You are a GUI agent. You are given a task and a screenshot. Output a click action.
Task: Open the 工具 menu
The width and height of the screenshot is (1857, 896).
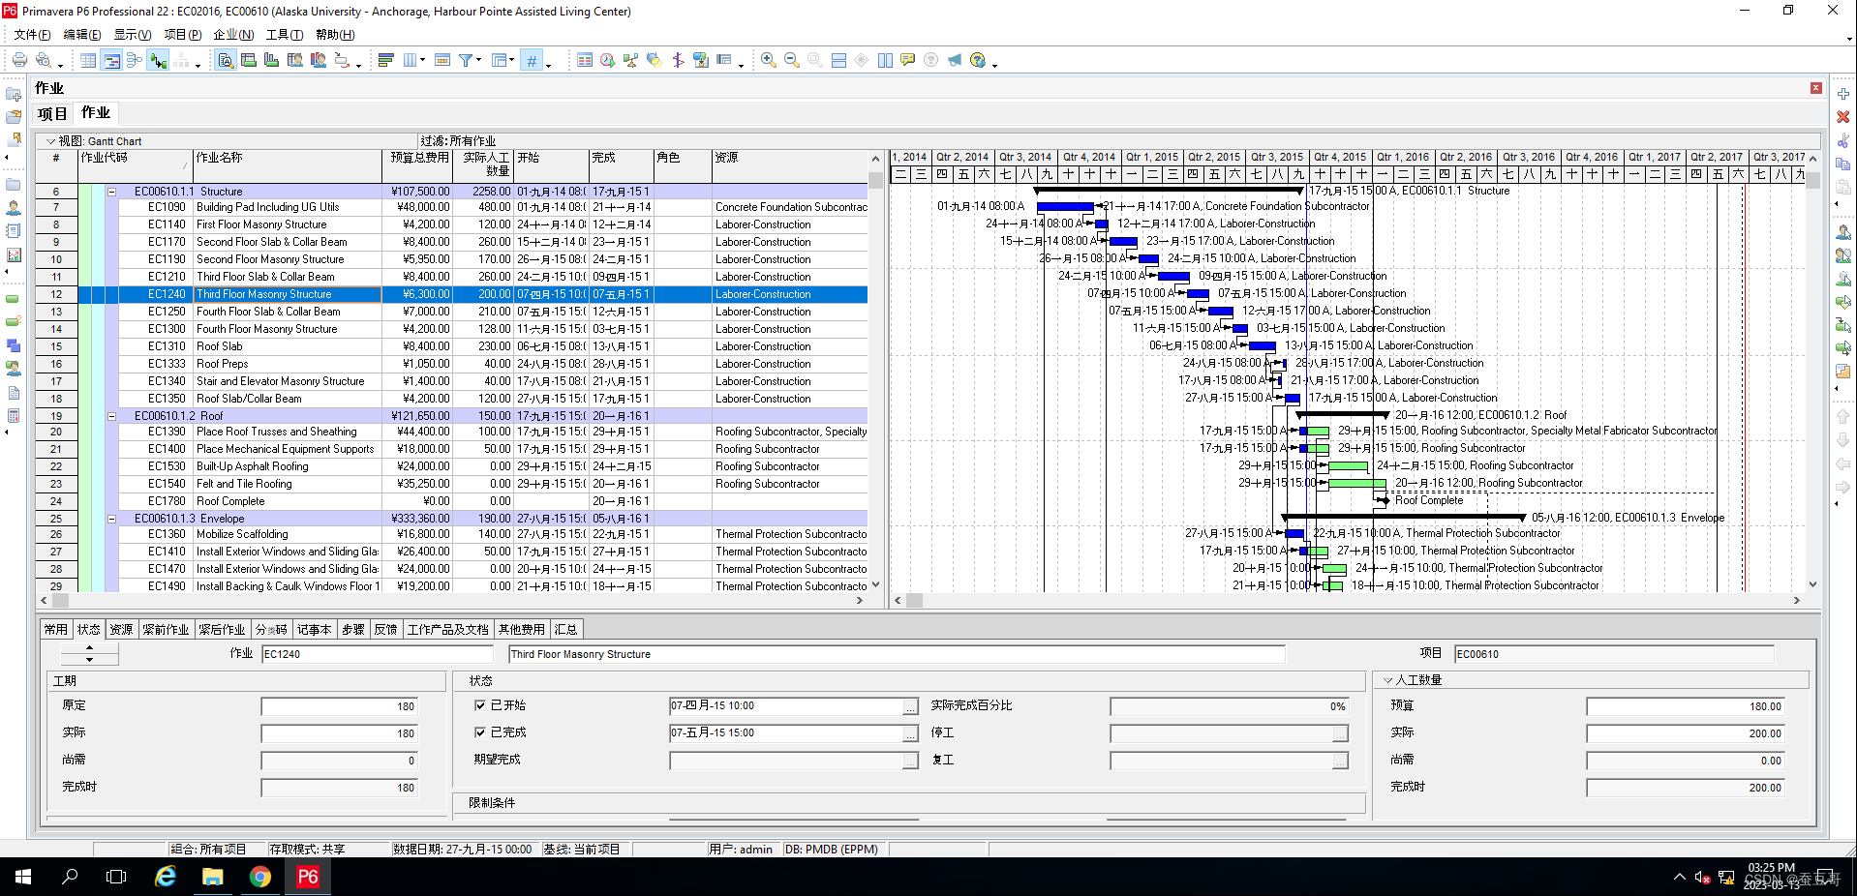pos(282,34)
